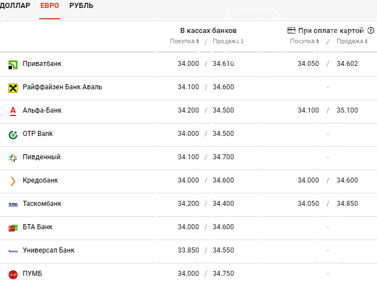This screenshot has width=377, height=285.
Task: Sort by cash desk Продажа column
Action: (227, 42)
